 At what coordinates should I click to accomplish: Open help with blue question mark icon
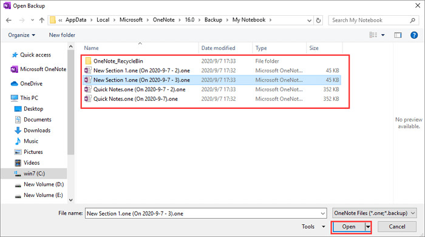click(x=414, y=35)
